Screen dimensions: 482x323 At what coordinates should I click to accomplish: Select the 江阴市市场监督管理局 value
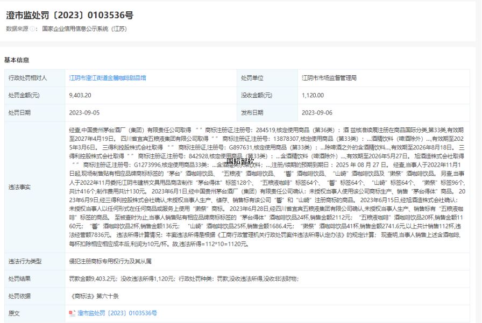[329, 78]
